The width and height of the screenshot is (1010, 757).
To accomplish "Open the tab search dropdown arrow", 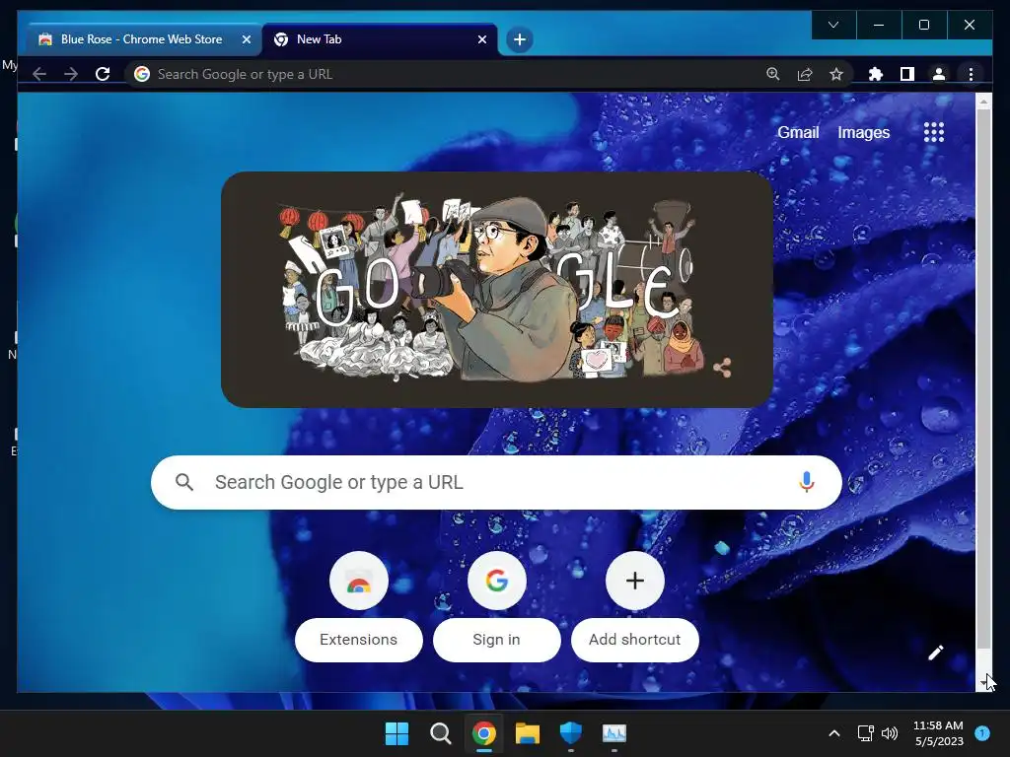I will (x=833, y=25).
